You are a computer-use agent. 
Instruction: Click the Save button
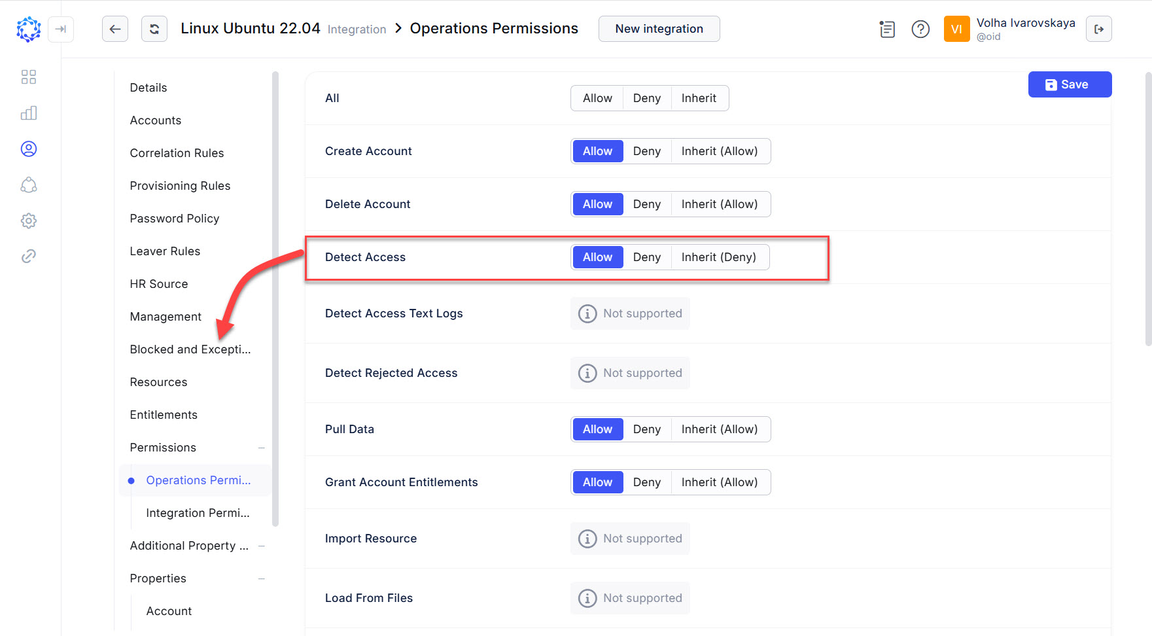click(1070, 84)
